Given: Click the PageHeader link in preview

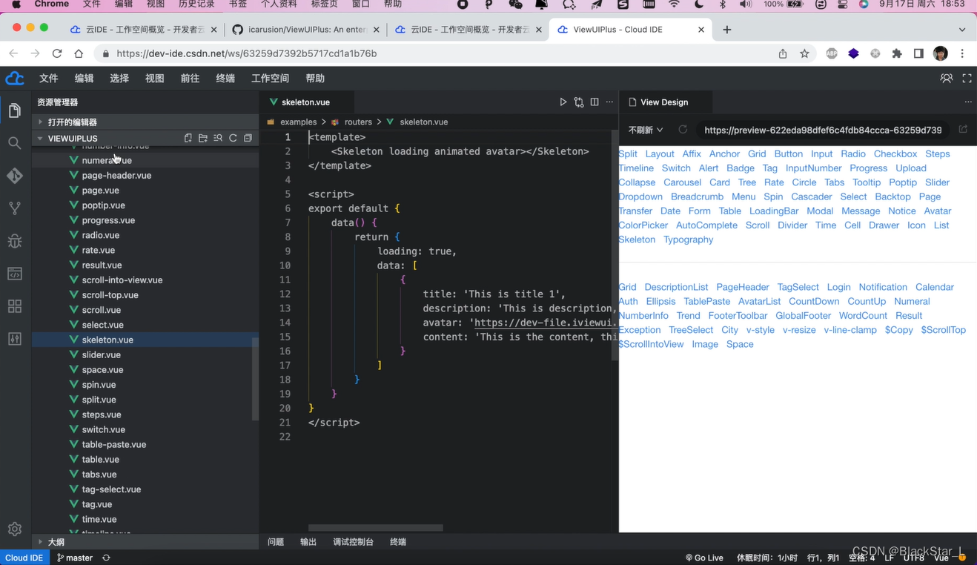Looking at the screenshot, I should tap(743, 287).
